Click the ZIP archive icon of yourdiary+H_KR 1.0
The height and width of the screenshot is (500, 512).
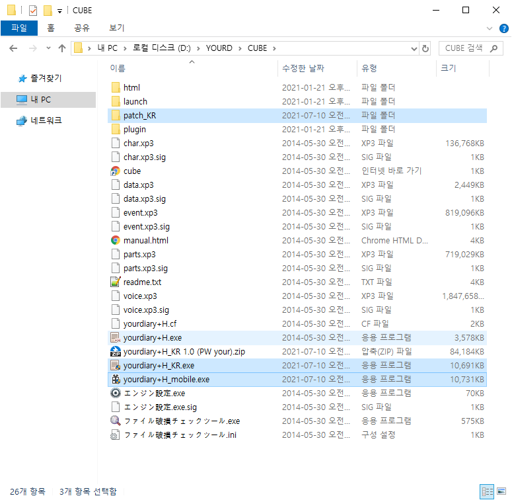coord(115,351)
